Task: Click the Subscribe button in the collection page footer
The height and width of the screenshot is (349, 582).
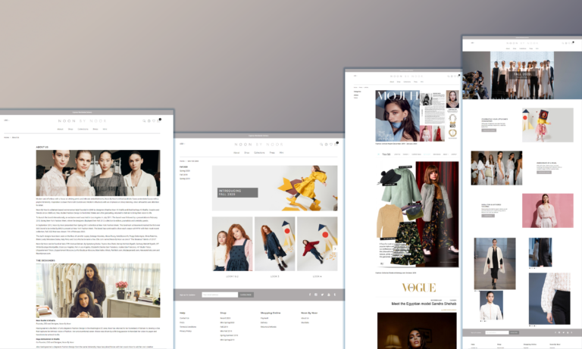Action: (x=246, y=294)
